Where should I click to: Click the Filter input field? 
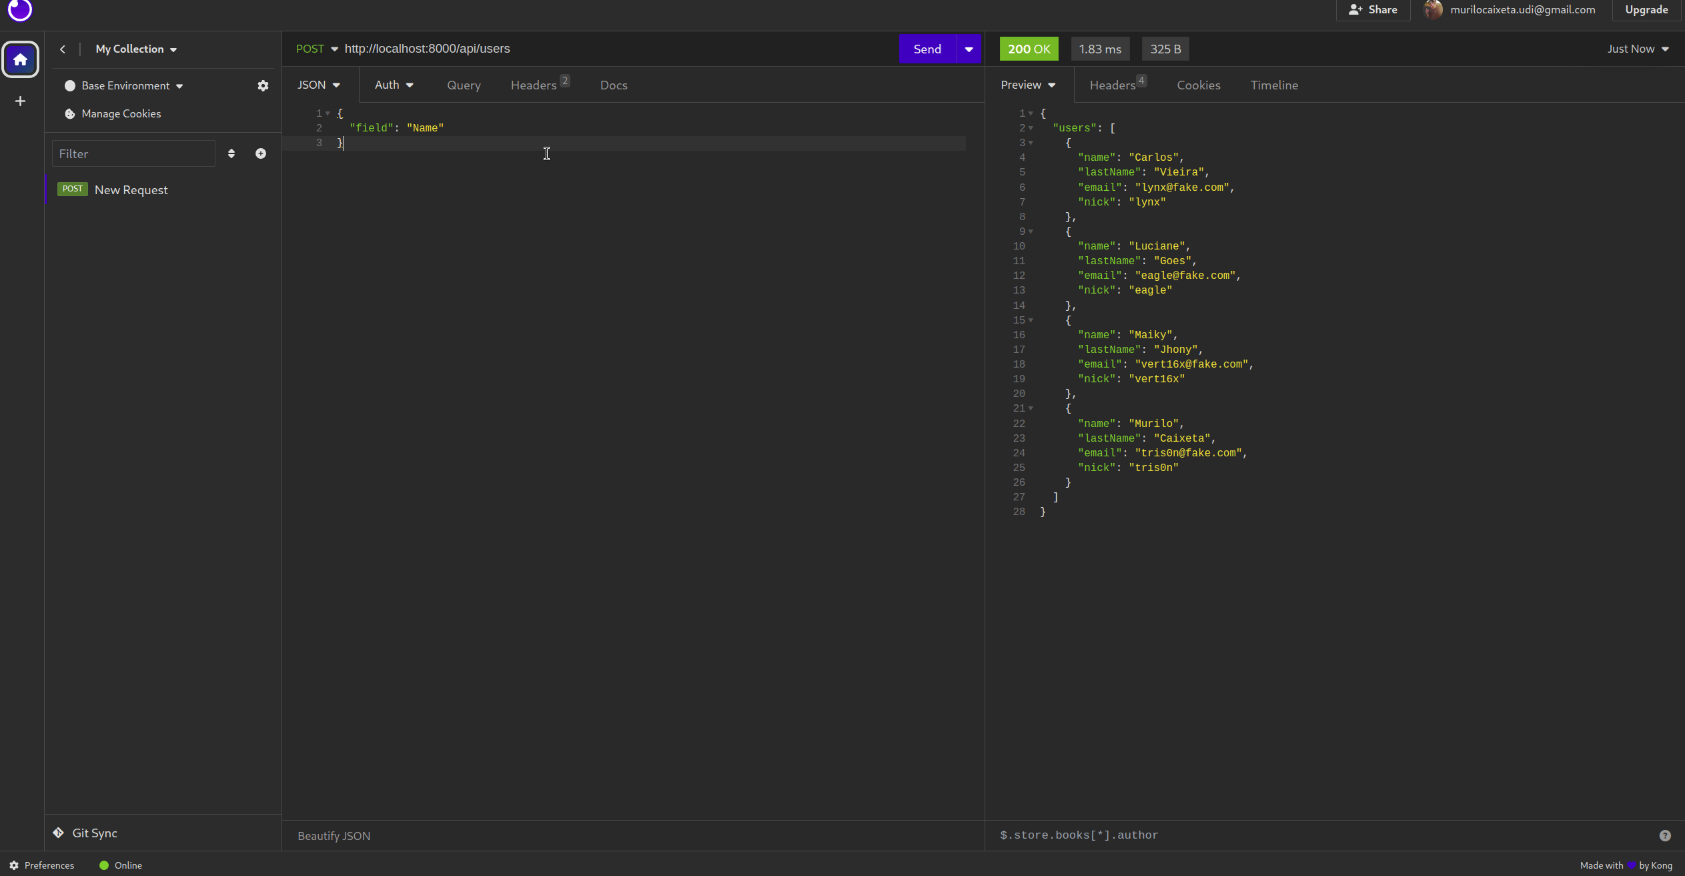[x=133, y=153]
